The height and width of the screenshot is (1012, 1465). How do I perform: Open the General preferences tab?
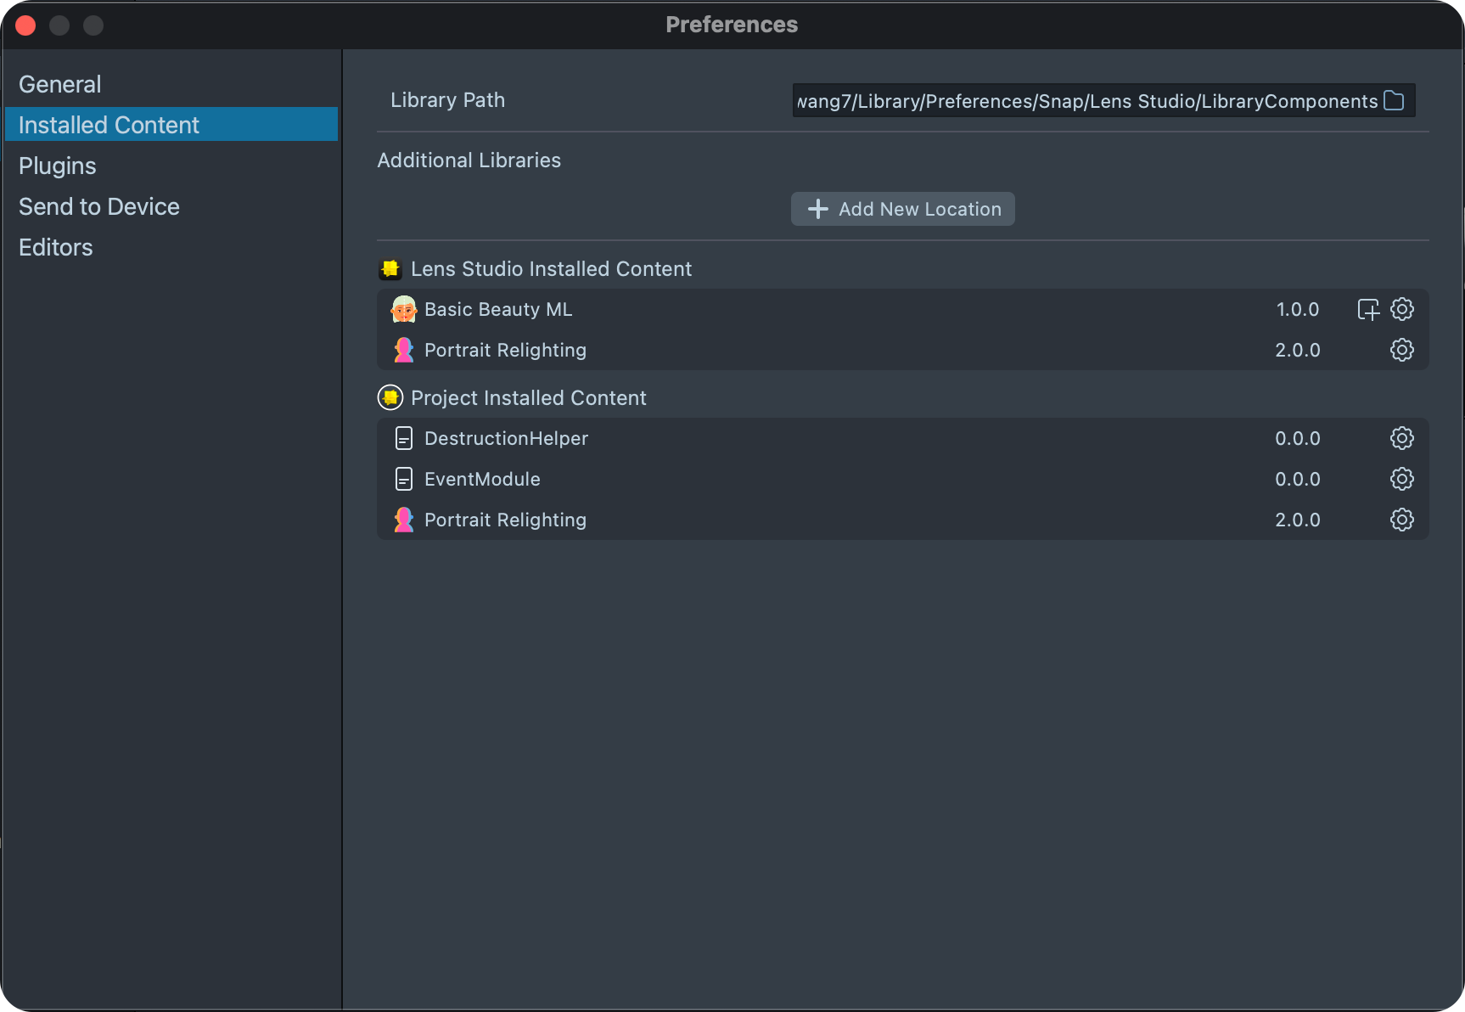pos(60,84)
